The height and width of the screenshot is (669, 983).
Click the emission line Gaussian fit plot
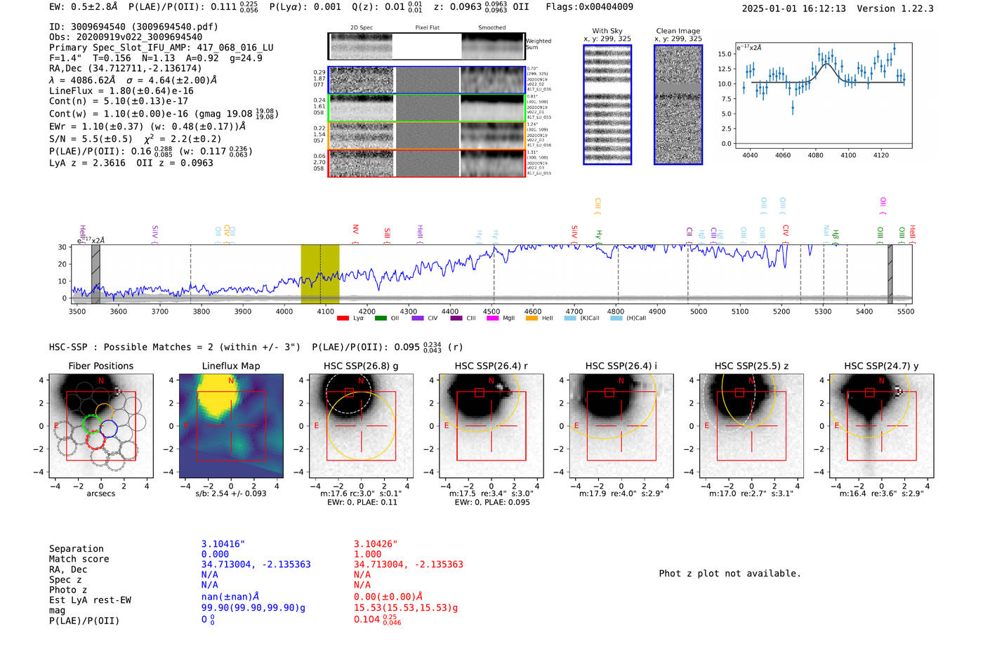point(824,95)
